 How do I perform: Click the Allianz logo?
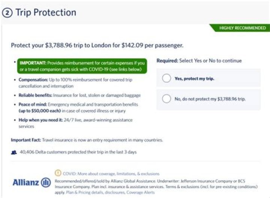click(x=31, y=182)
